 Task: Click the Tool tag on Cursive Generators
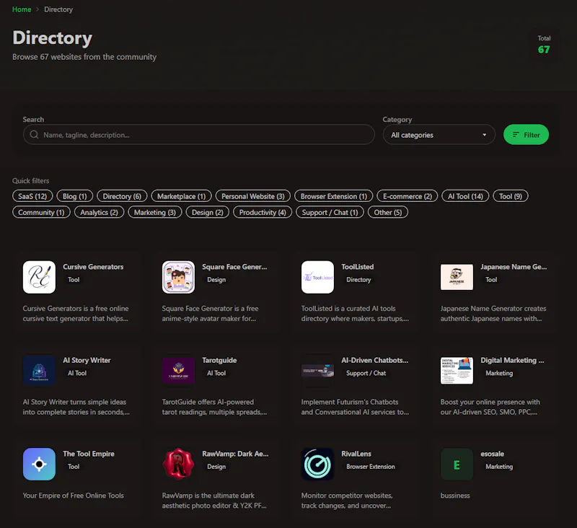pos(74,280)
